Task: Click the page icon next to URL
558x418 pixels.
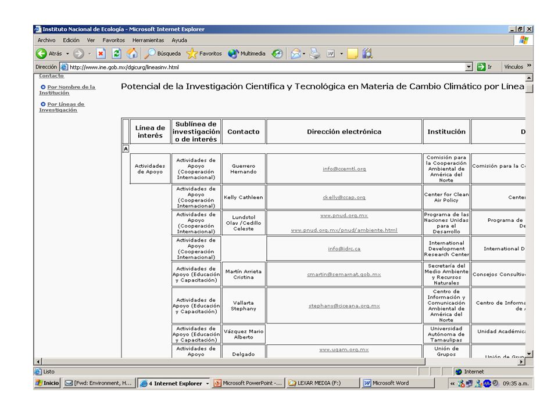Action: (x=64, y=67)
